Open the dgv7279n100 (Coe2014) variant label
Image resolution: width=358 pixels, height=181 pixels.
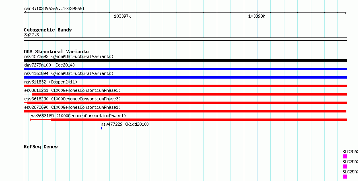(49, 65)
